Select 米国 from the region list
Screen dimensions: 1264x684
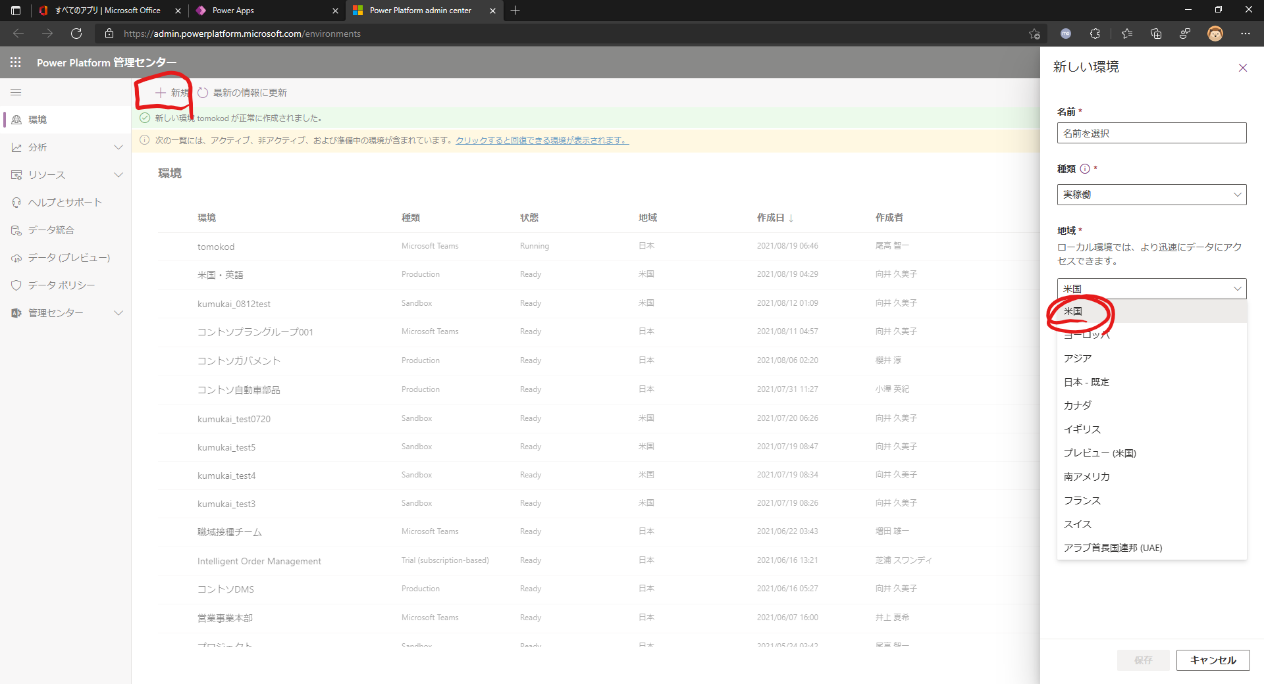(x=1151, y=311)
